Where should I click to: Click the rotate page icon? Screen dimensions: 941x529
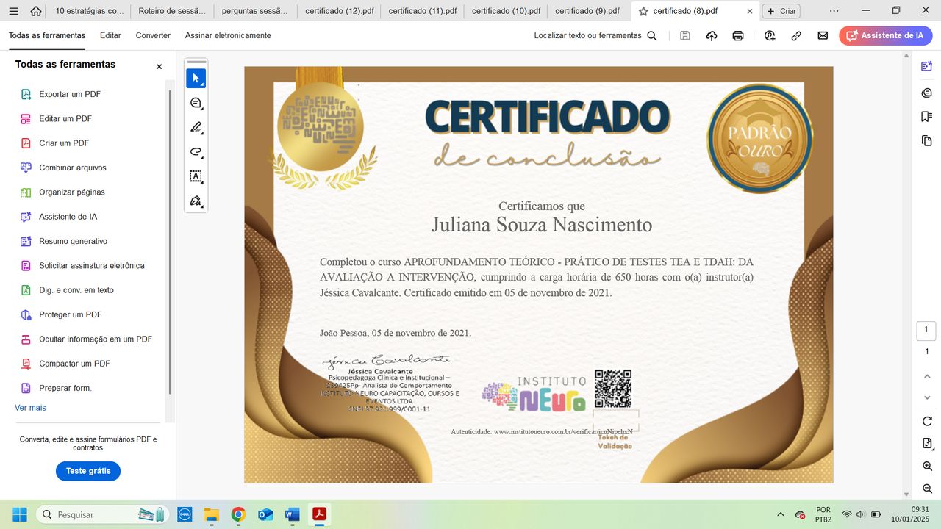click(x=926, y=421)
